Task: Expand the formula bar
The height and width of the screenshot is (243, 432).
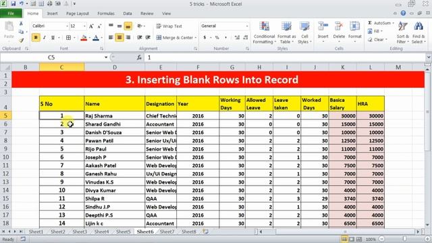Action: click(x=429, y=57)
